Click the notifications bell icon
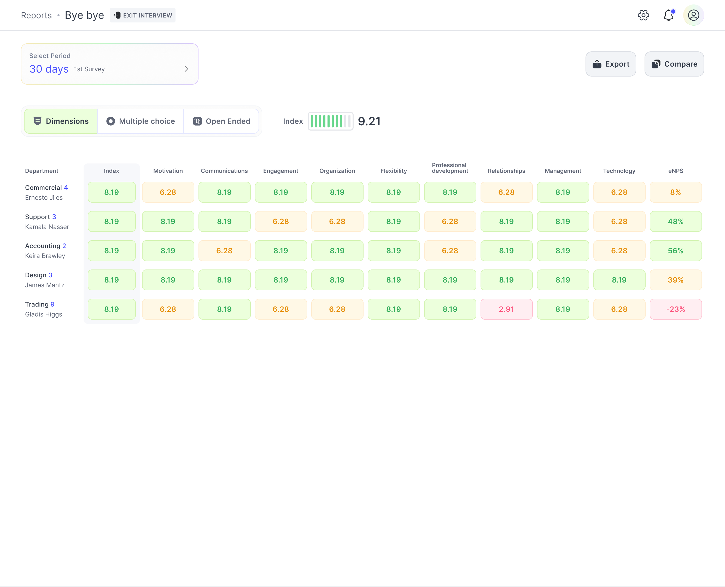725x587 pixels. [x=668, y=15]
